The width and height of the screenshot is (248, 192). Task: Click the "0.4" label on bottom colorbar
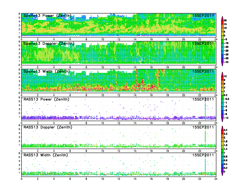[x=225, y=164]
